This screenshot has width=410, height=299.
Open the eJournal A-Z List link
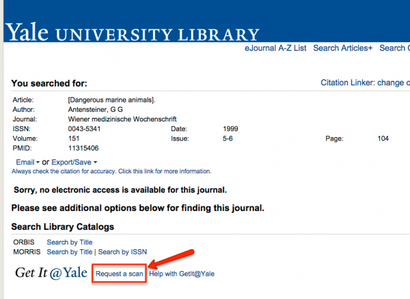pos(275,48)
